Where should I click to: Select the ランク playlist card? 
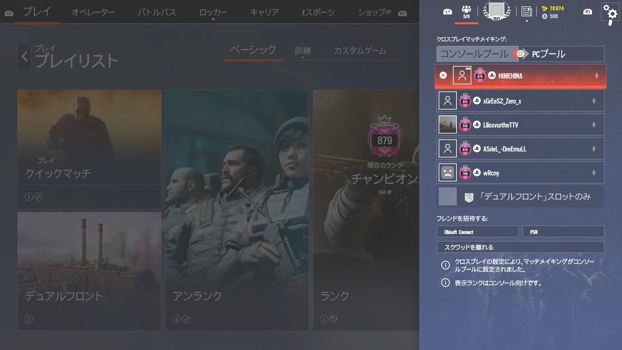366,210
